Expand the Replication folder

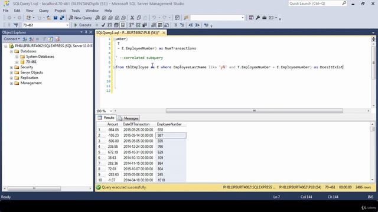[x=11, y=78]
